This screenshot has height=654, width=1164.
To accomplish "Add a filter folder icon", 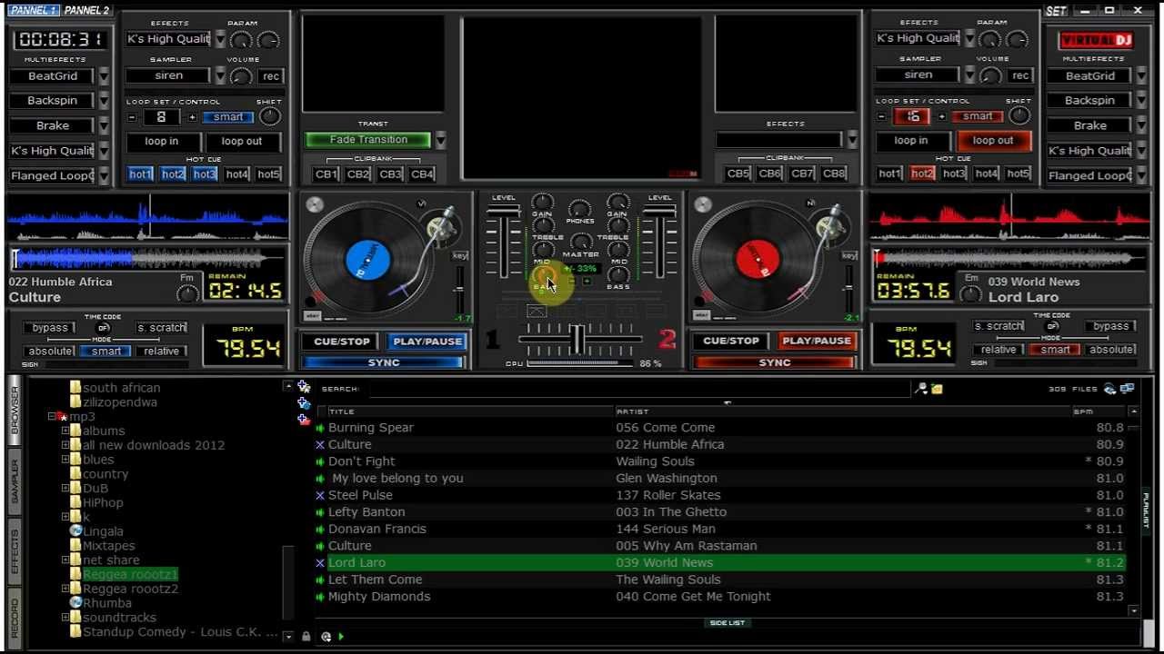I will coord(304,419).
